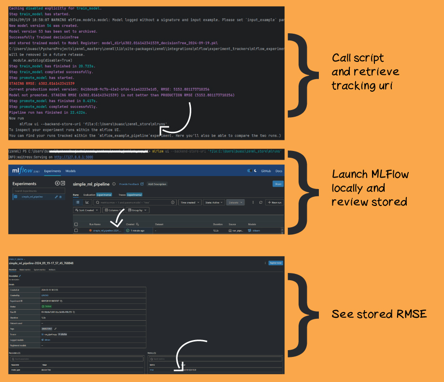Open the sklearn link in Logged models row
Viewport: 444px width, 382px height.
tap(47, 340)
